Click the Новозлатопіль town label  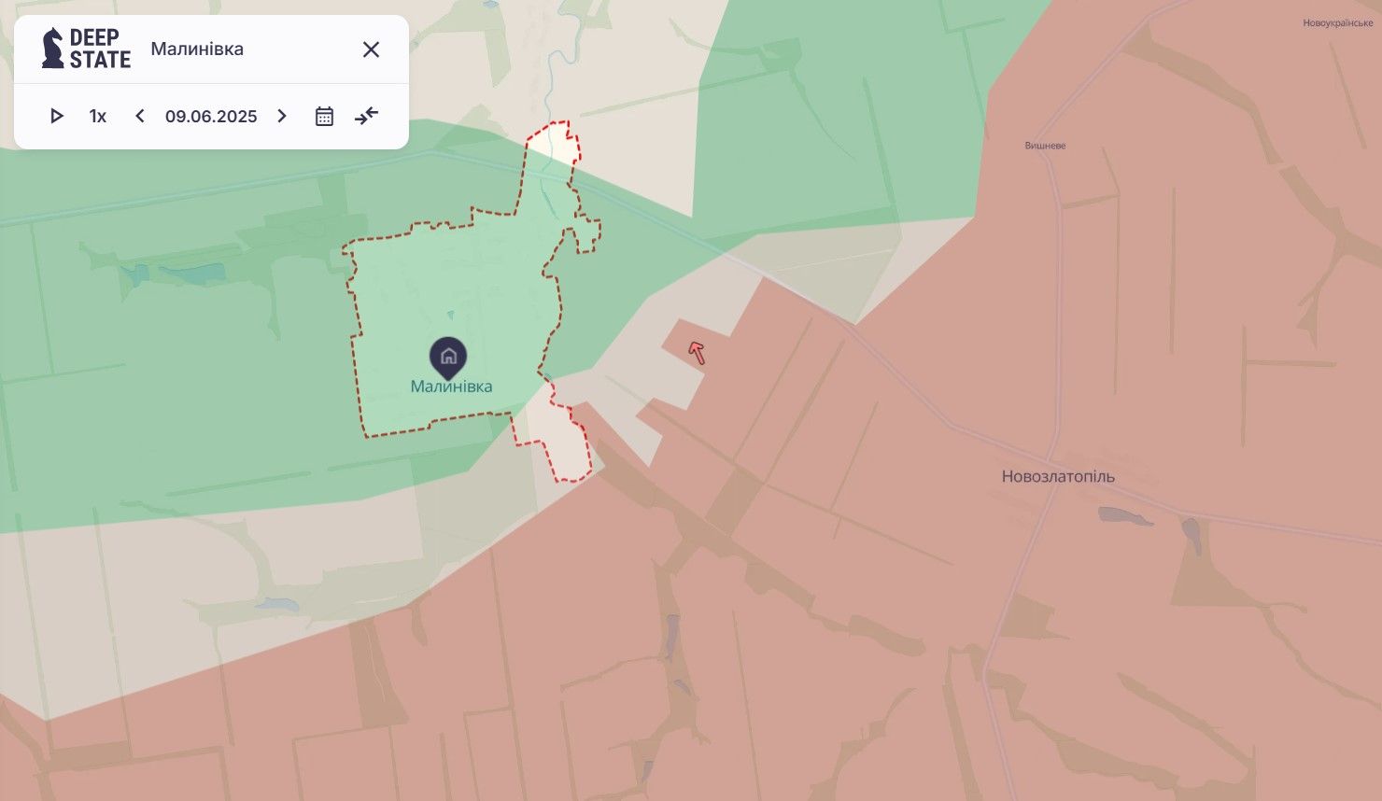1058,476
